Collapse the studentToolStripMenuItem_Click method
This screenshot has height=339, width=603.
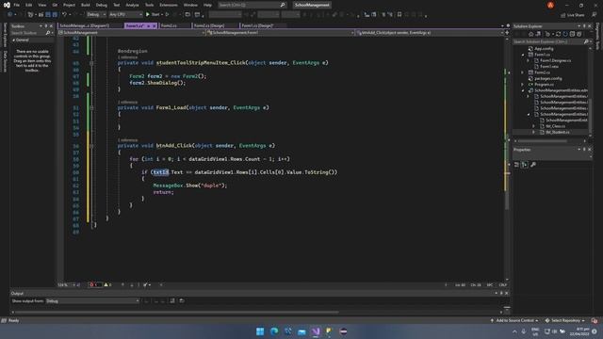[91, 63]
